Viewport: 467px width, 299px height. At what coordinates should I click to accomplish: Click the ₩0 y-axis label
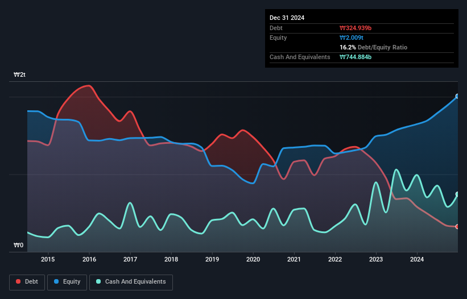click(x=18, y=245)
